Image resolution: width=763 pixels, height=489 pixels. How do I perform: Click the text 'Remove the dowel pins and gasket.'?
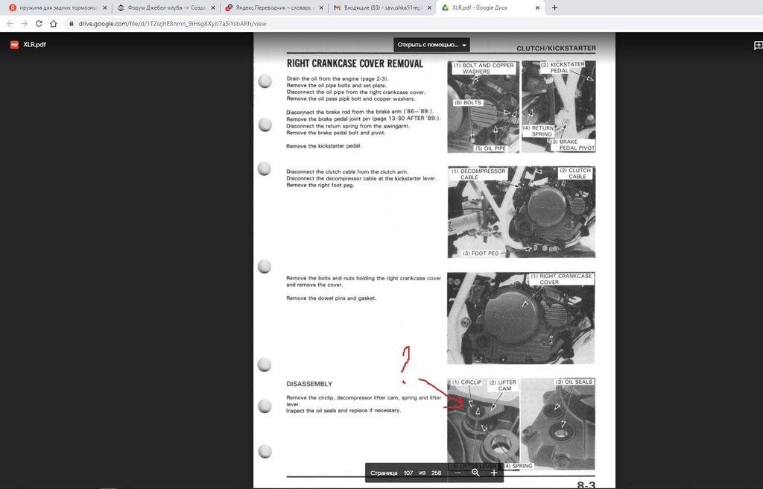[x=332, y=298]
